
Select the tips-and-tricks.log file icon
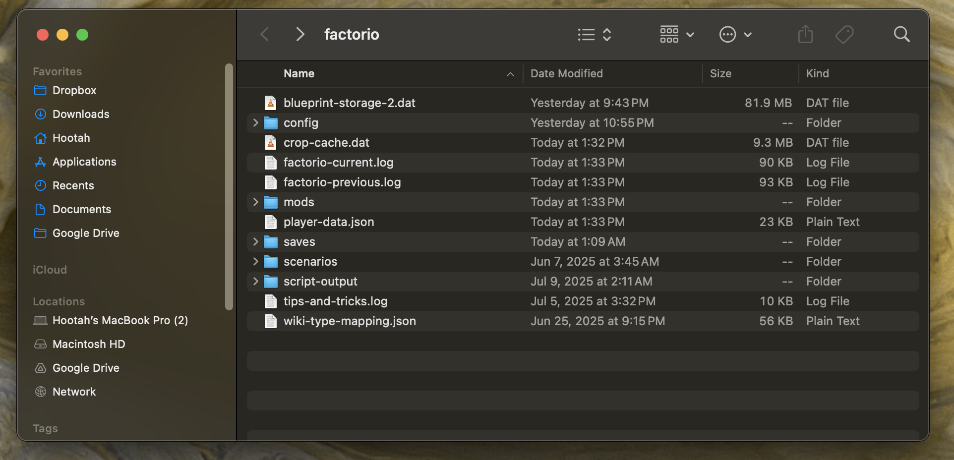point(271,301)
